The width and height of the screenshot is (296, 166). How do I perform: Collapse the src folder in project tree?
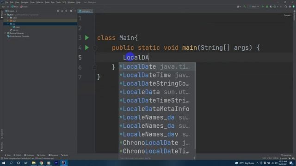point(8,24)
